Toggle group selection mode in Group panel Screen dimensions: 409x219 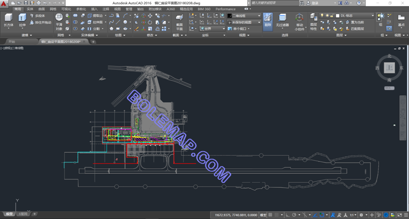(389, 28)
